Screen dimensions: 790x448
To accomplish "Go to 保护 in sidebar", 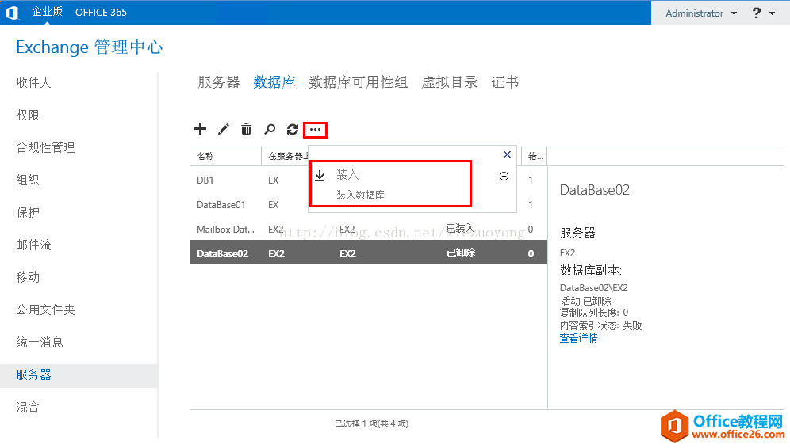I will (x=28, y=212).
